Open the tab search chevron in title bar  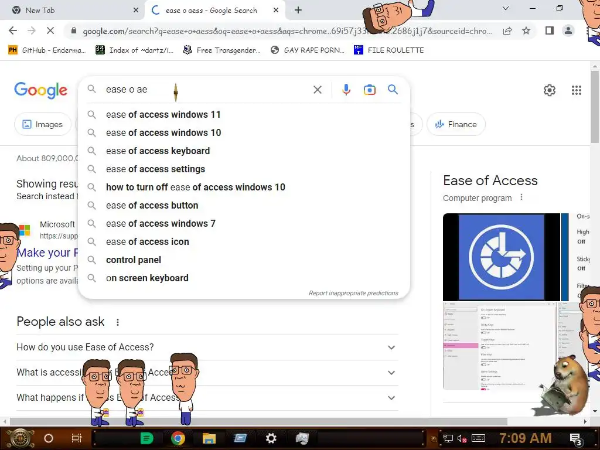pos(506,8)
